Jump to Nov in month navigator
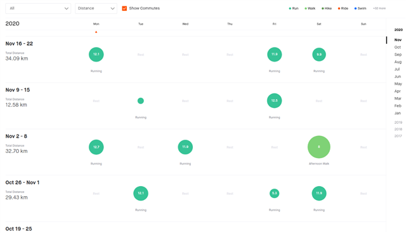This screenshot has width=406, height=233. coord(398,40)
